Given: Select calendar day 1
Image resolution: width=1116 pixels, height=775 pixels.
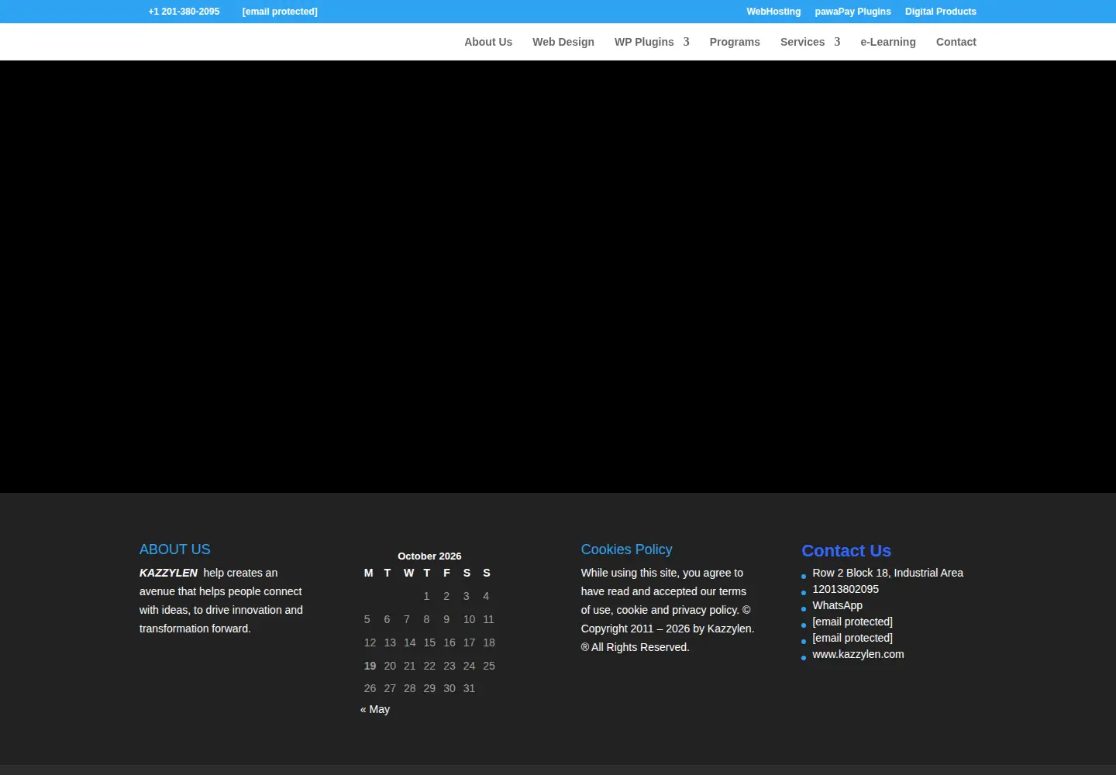Looking at the screenshot, I should click(x=426, y=596).
